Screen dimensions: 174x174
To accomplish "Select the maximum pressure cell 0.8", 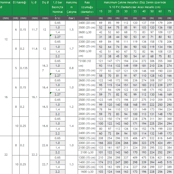I will coord(71,68).
